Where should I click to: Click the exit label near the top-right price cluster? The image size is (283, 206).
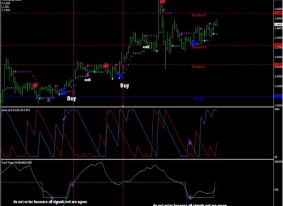point(146,47)
